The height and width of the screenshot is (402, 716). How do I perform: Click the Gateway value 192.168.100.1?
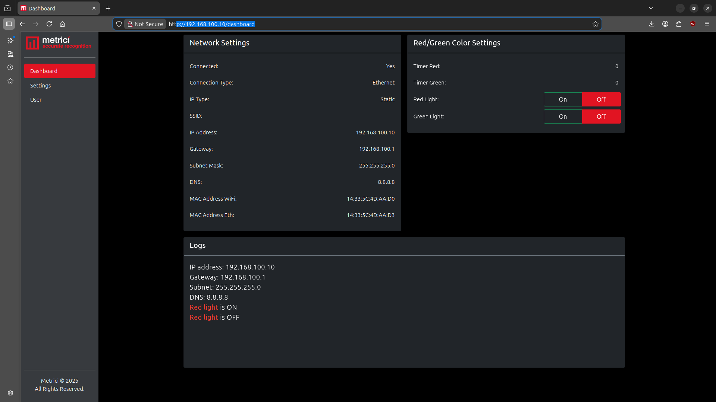pyautogui.click(x=377, y=149)
